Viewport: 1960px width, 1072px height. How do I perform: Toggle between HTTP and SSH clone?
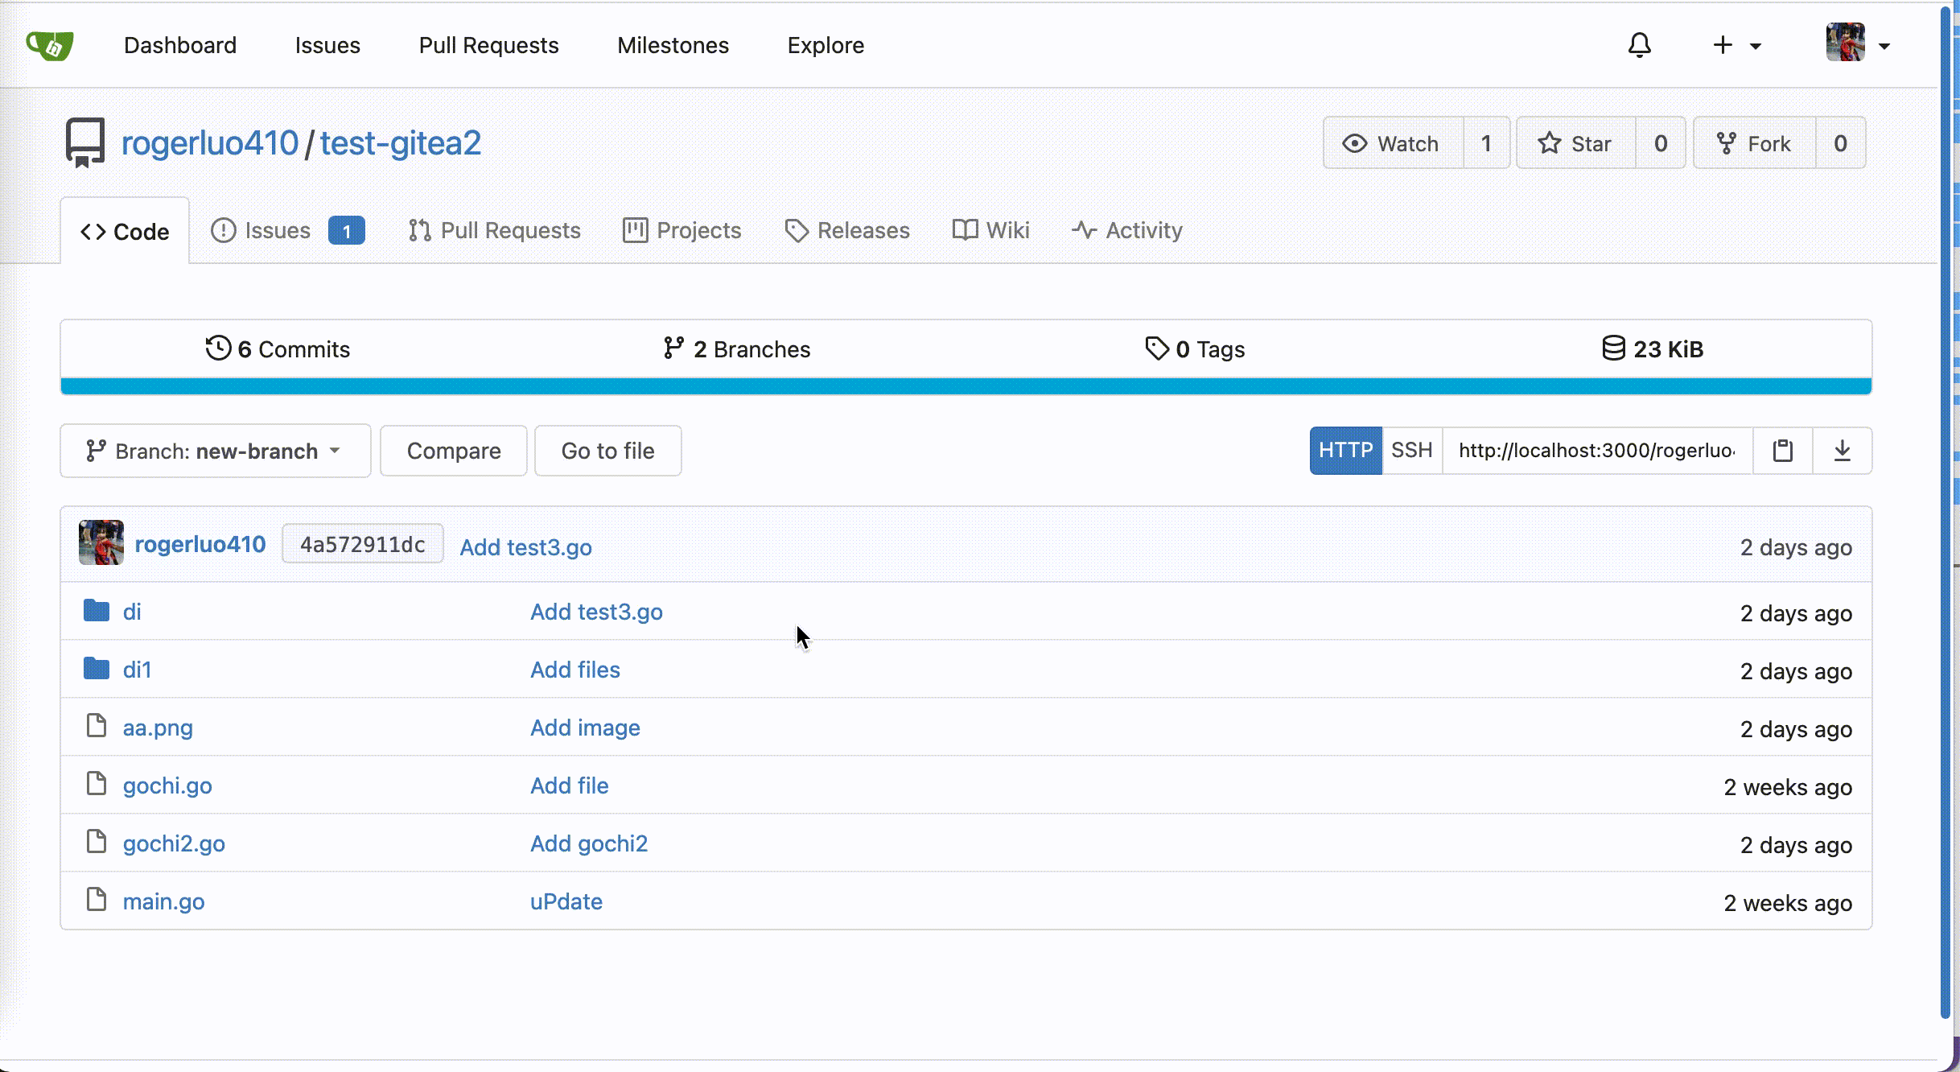coord(1412,450)
